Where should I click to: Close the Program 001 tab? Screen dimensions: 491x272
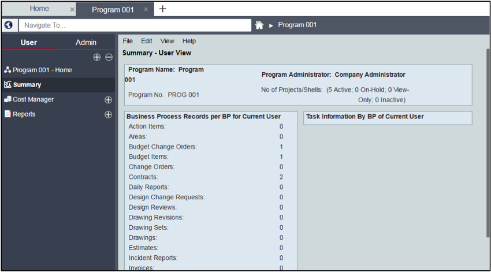click(146, 10)
